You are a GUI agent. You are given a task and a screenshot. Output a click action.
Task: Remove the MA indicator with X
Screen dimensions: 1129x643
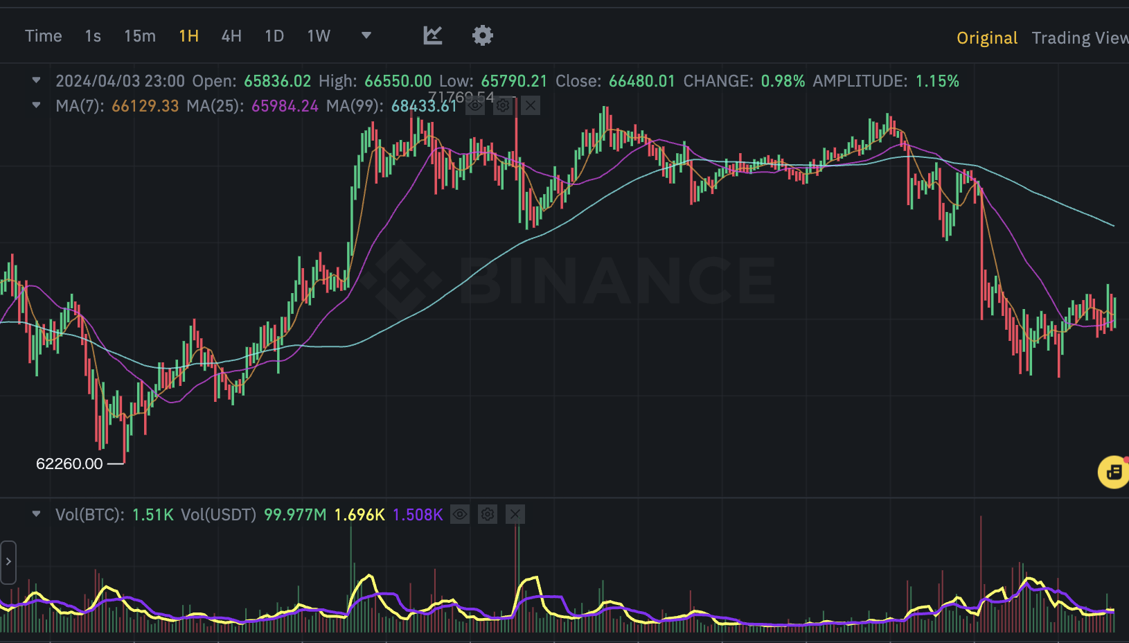pos(531,105)
